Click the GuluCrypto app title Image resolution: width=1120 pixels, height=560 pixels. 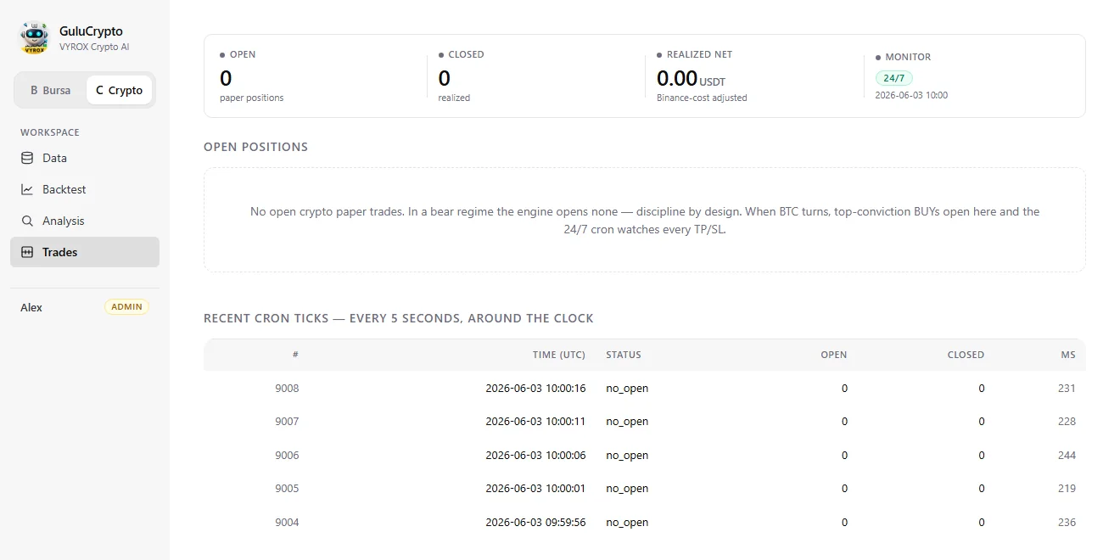pos(91,31)
